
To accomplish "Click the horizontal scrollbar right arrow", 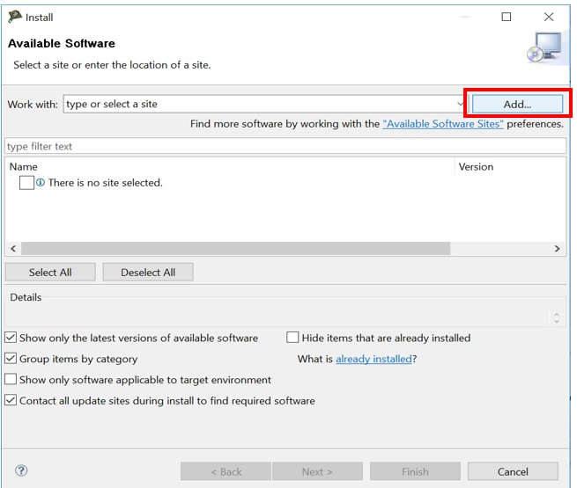I will pyautogui.click(x=557, y=249).
